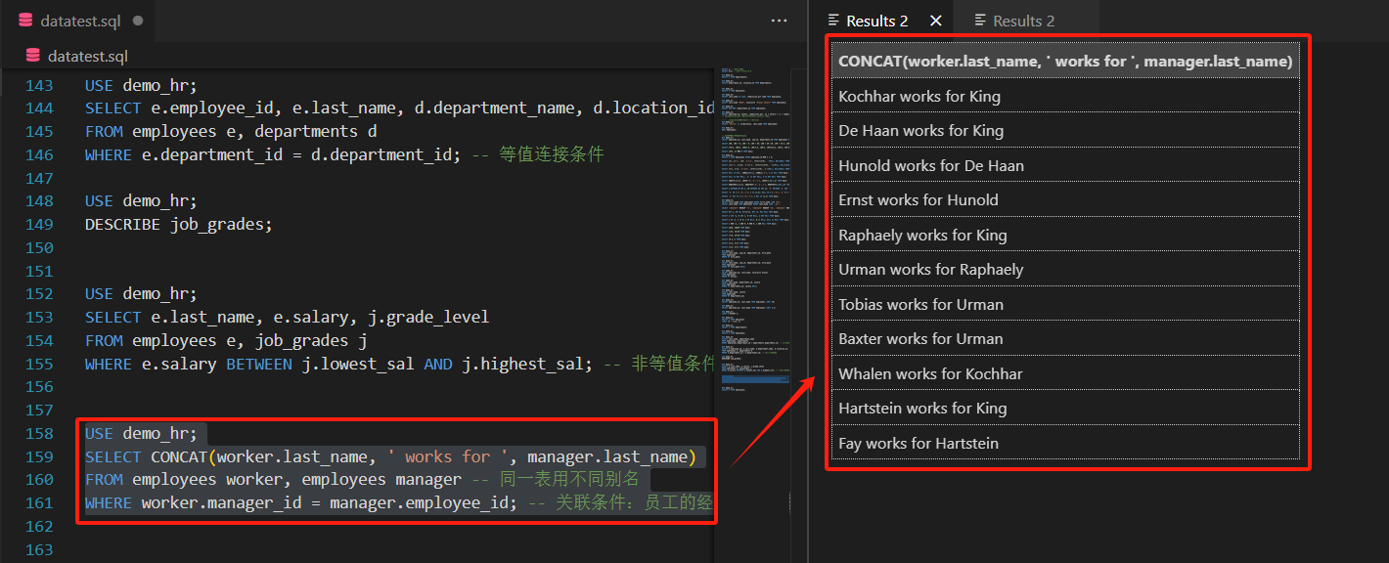Click the USE demo_hr line 148
Viewport: 1389px width, 563px height.
click(141, 200)
